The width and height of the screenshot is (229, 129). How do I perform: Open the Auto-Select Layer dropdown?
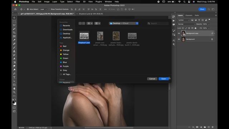coord(43,9)
